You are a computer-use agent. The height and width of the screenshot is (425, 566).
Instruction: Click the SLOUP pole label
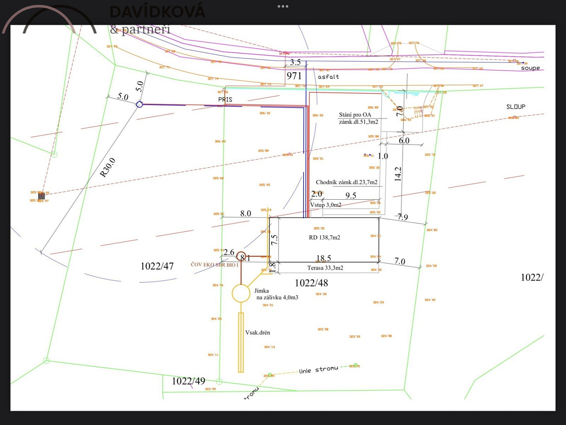[x=515, y=107]
